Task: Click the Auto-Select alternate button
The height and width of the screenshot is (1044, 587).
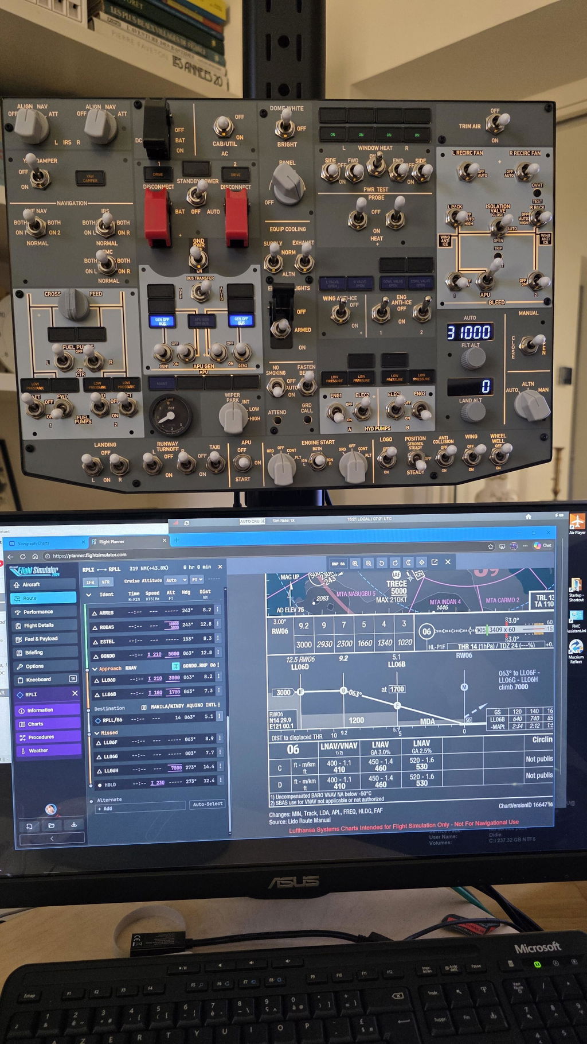Action: (x=208, y=804)
